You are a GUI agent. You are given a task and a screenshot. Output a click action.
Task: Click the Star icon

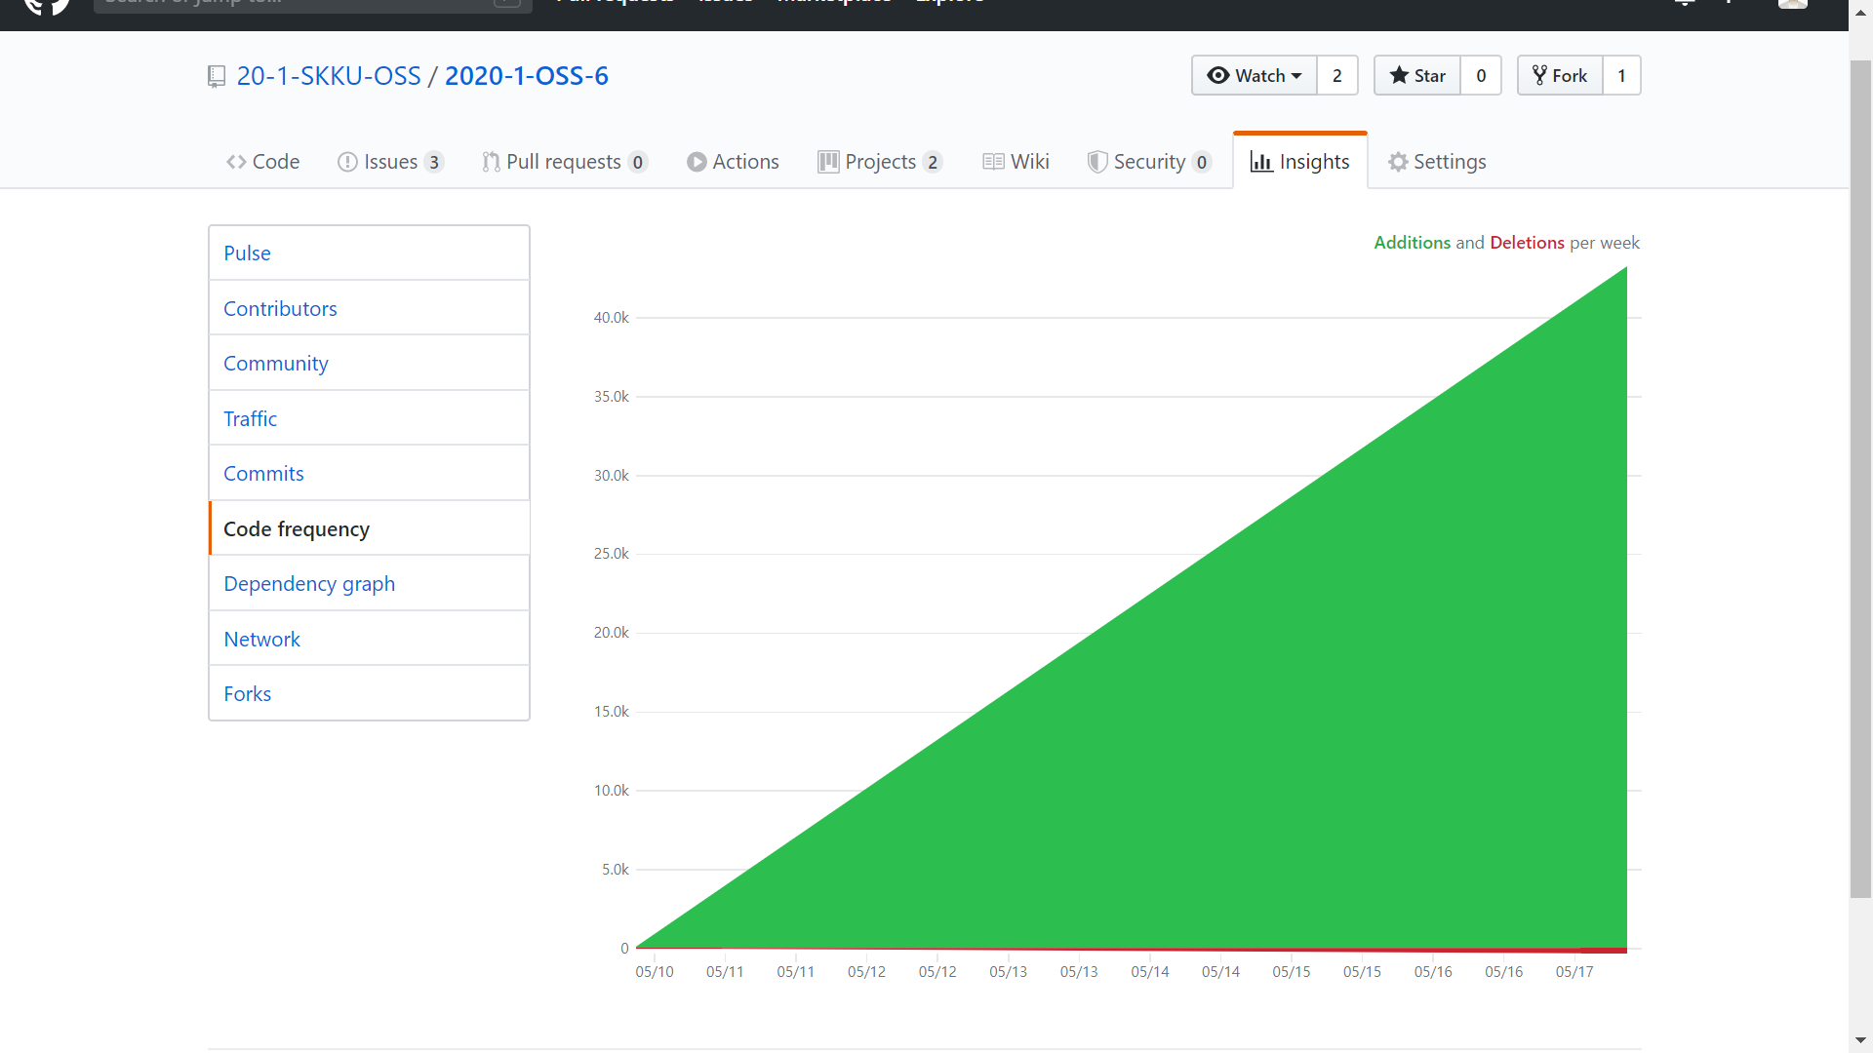click(x=1399, y=75)
